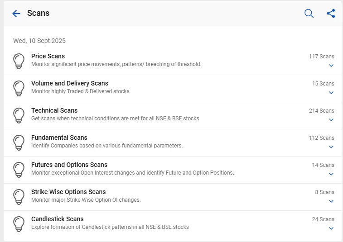Screen dimensions: 343x242
Task: Click the lightbulb icon beside Candlestick Scans
Action: [x=19, y=224]
